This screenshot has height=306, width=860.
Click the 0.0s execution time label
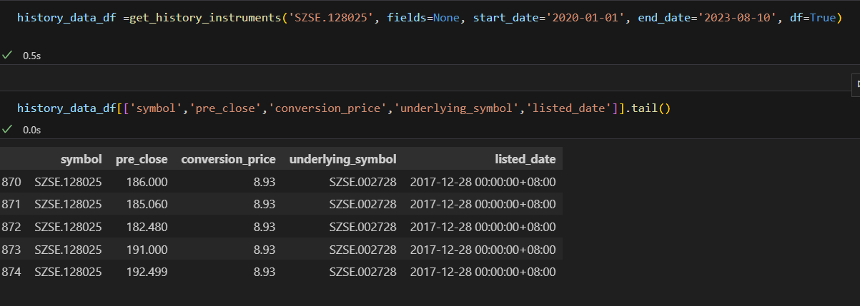tap(31, 130)
